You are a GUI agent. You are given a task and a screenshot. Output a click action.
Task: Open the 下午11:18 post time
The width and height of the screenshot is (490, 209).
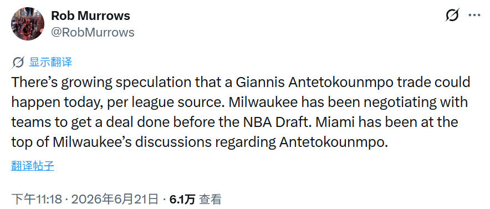coord(37,199)
